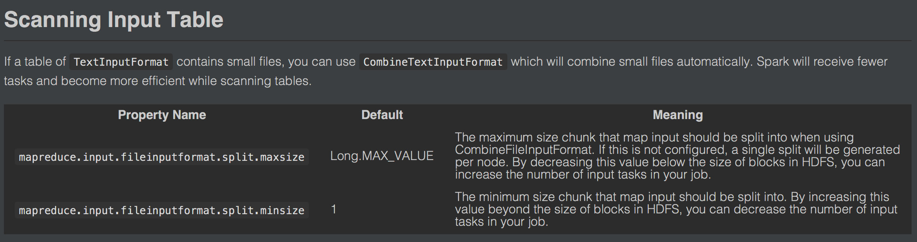
Task: Click 'tasks in your job' in minsize row
Action: [501, 222]
